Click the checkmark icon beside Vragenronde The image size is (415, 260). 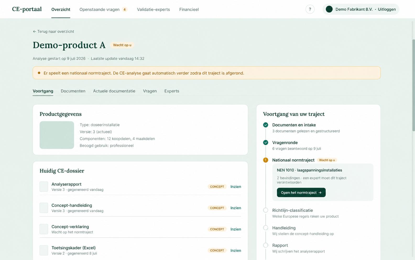(x=266, y=142)
